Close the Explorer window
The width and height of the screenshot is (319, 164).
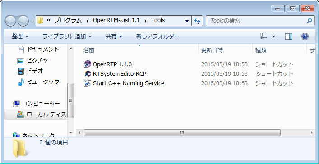tap(307, 8)
